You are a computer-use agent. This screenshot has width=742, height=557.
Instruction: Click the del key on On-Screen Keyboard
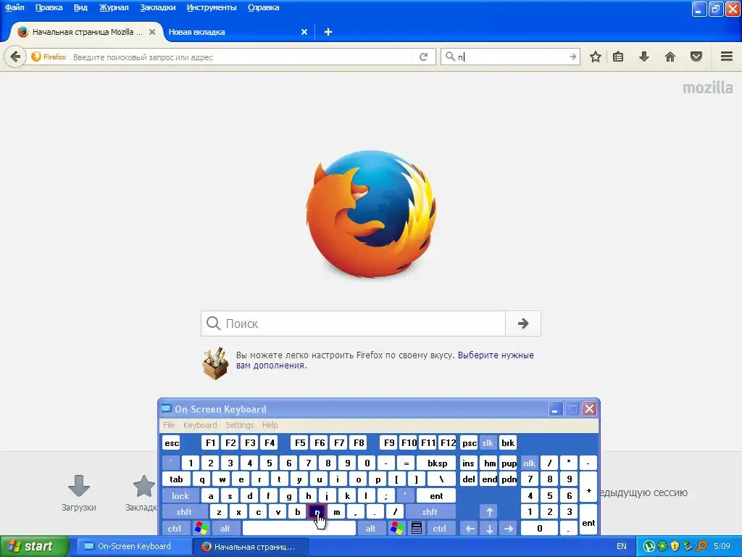pos(469,479)
